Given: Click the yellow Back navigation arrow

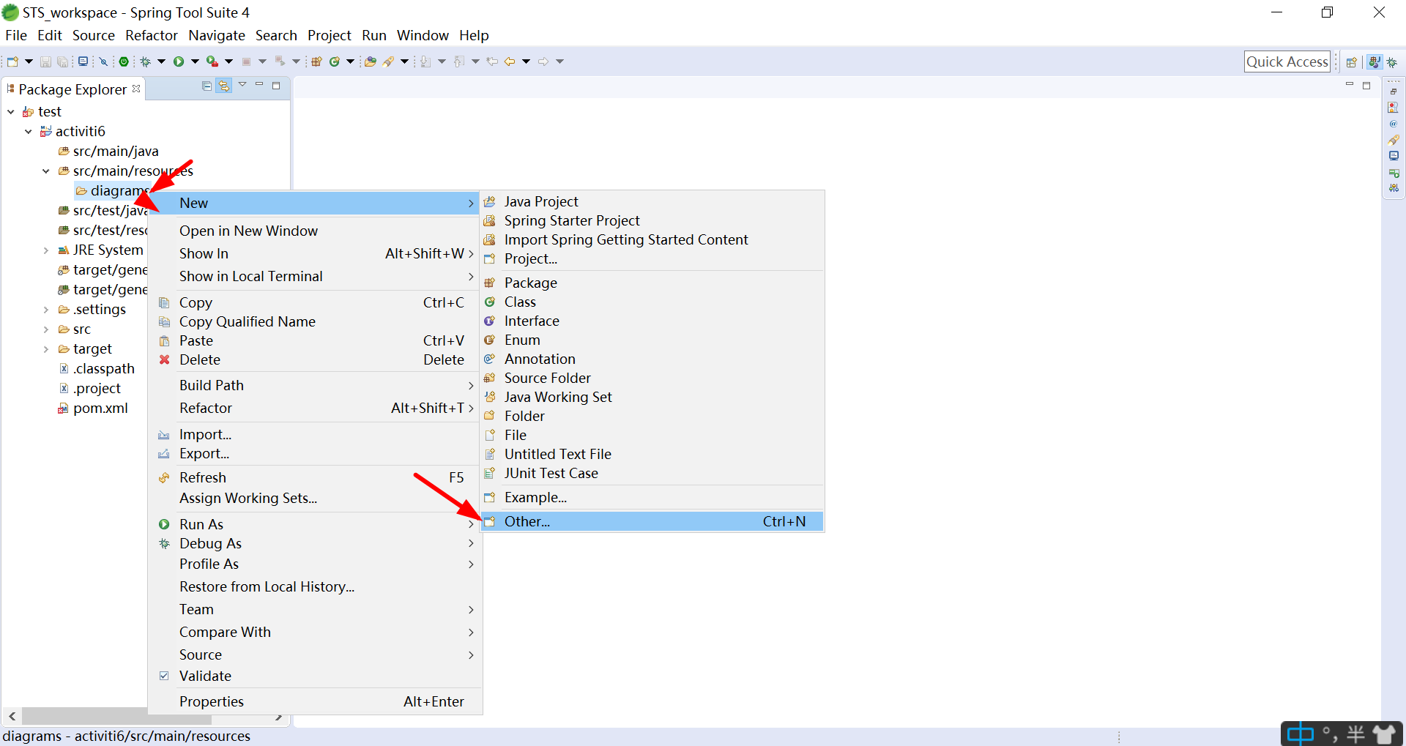Looking at the screenshot, I should tap(510, 61).
